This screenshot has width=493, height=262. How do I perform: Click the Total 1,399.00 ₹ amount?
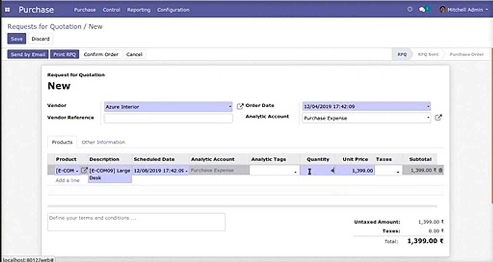[x=425, y=241]
